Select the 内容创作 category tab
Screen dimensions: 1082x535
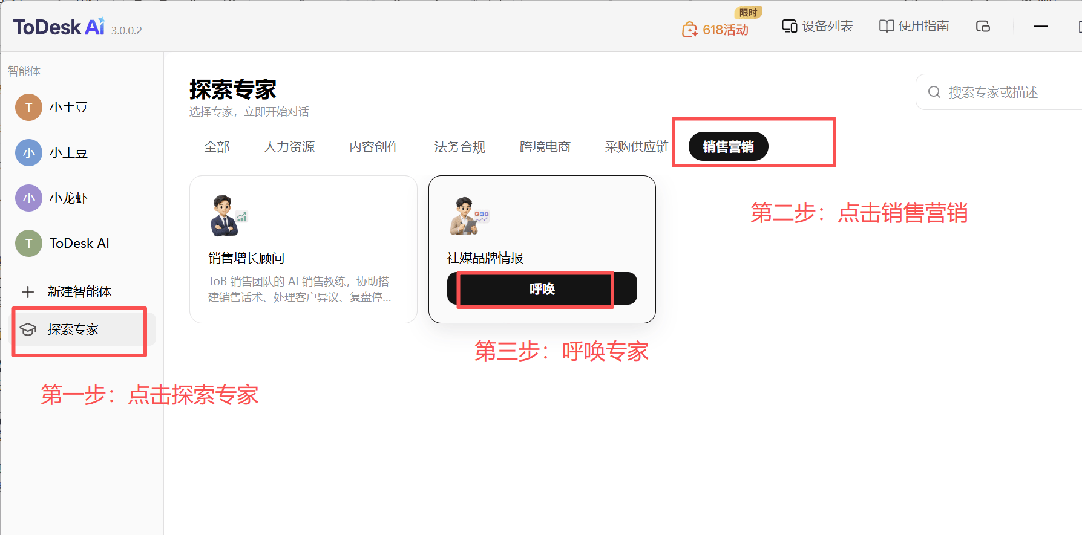tap(375, 147)
